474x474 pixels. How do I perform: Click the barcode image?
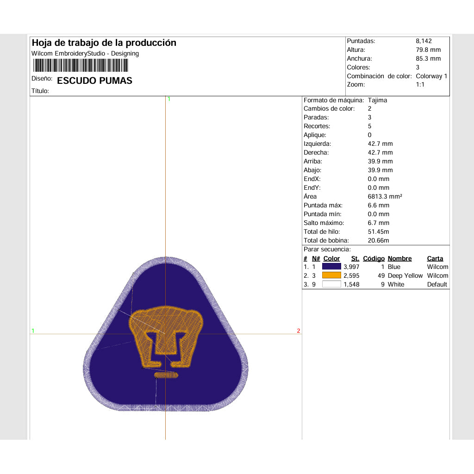(81, 65)
